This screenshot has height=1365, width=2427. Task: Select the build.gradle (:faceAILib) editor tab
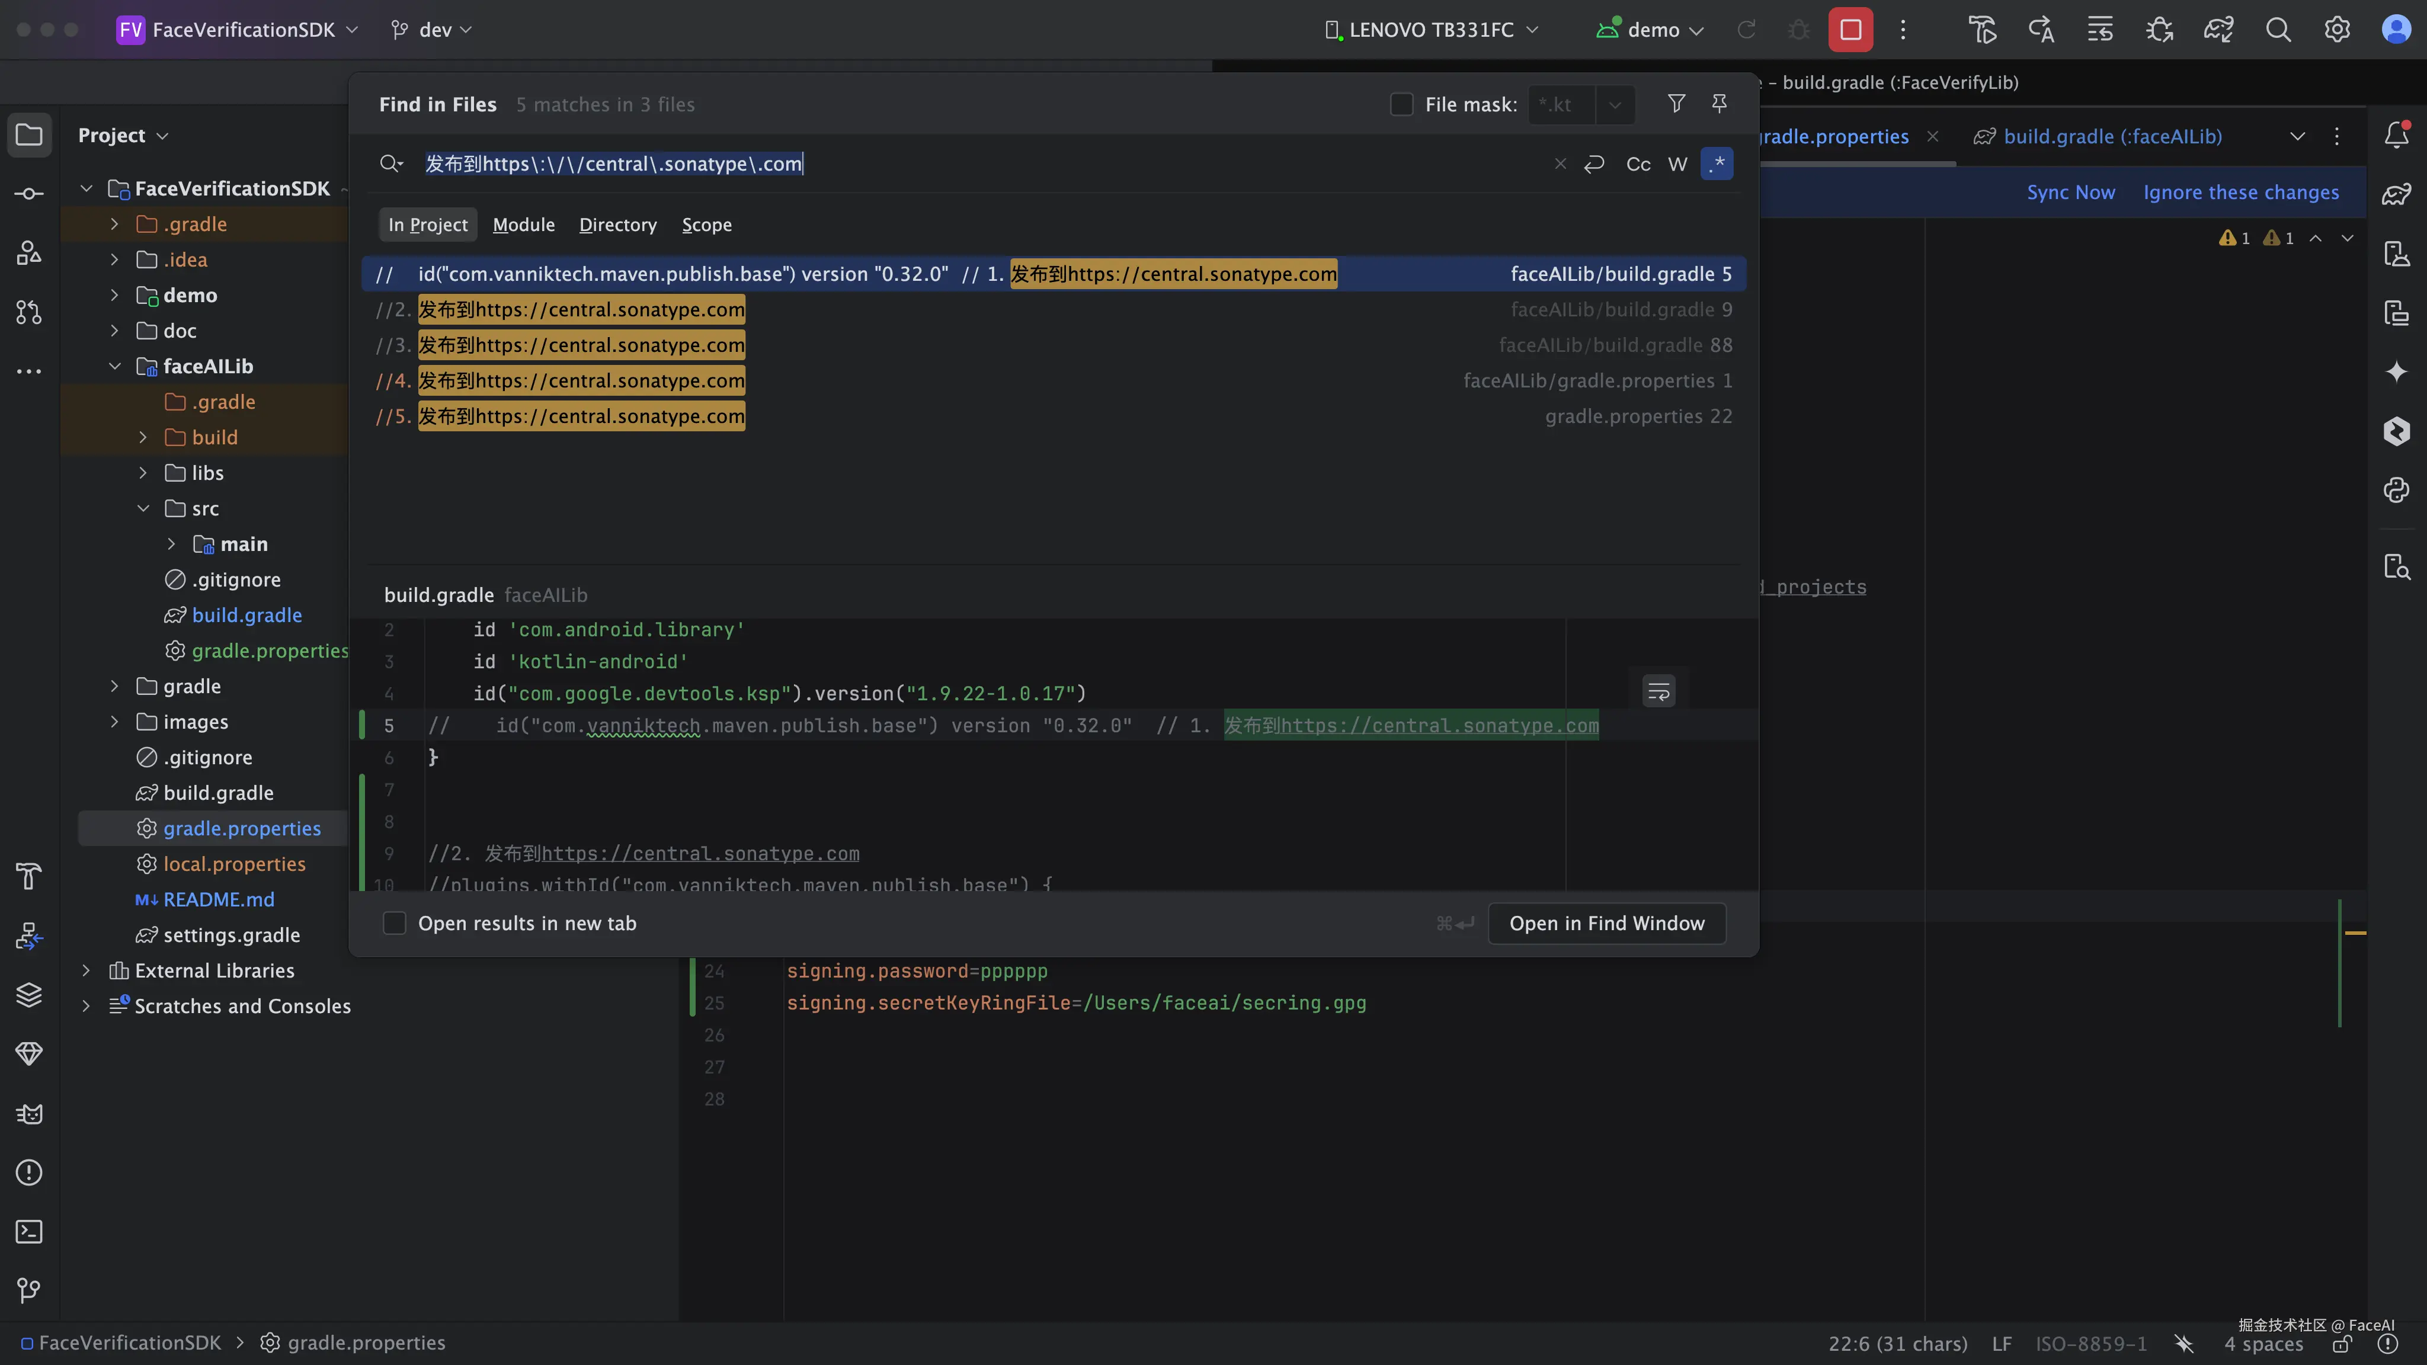tap(2112, 137)
